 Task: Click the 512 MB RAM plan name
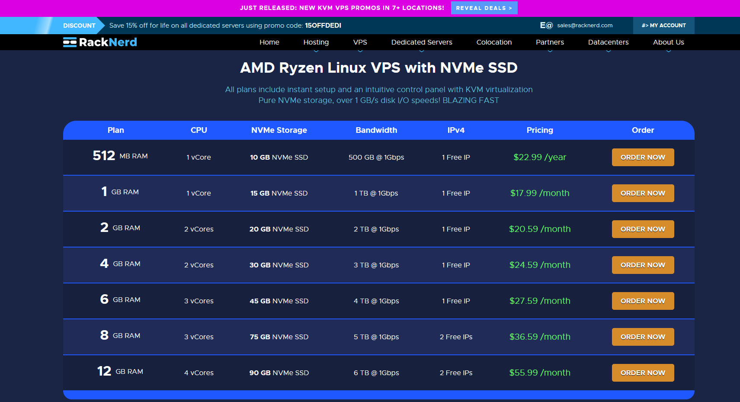point(120,156)
